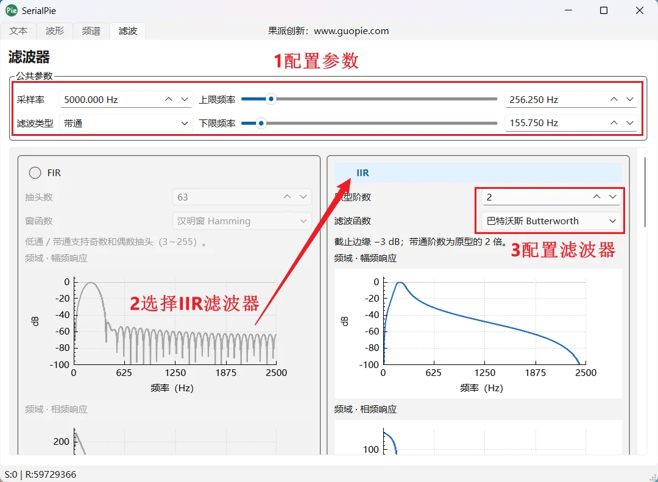Click the 滤波器 heading text
Image resolution: width=658 pixels, height=482 pixels.
29,57
